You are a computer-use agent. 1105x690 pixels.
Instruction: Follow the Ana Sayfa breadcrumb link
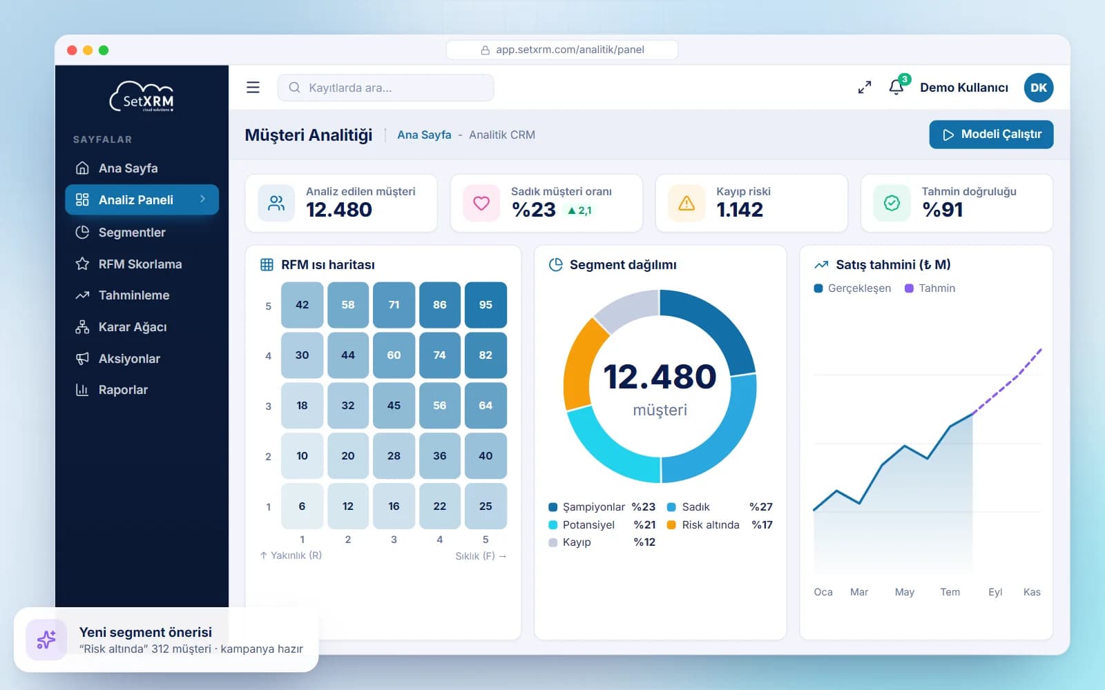tap(424, 135)
